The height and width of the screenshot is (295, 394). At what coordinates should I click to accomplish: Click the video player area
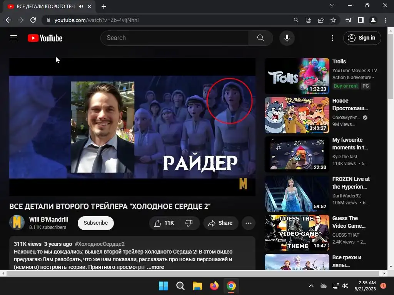132,127
